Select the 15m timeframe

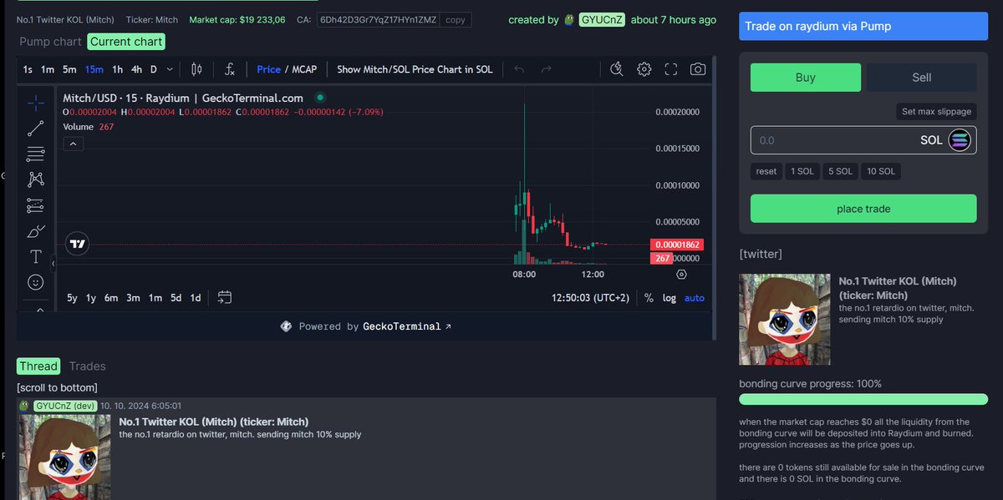[94, 69]
